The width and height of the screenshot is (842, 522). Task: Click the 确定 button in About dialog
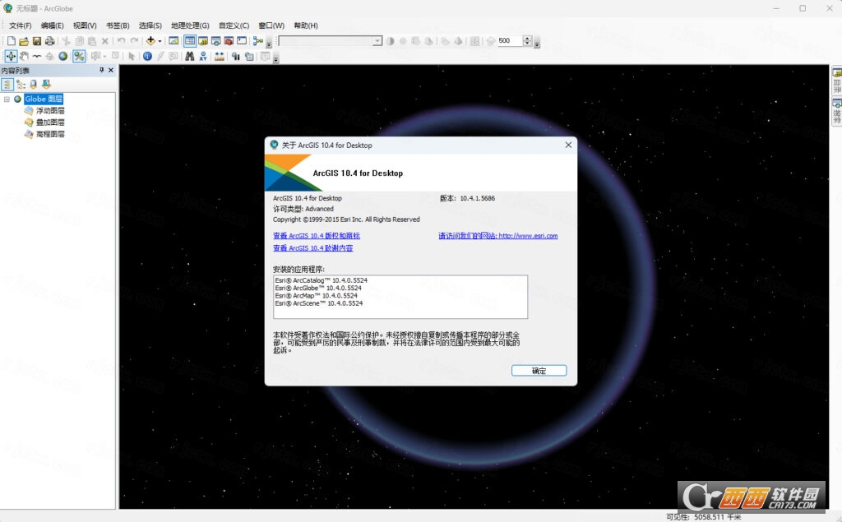tap(539, 371)
